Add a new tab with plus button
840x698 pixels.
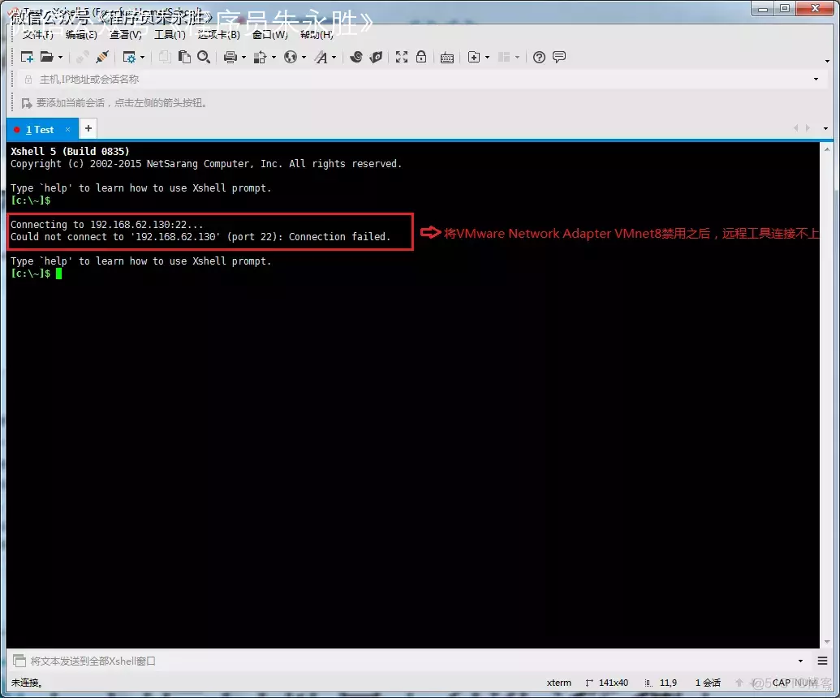click(x=88, y=128)
